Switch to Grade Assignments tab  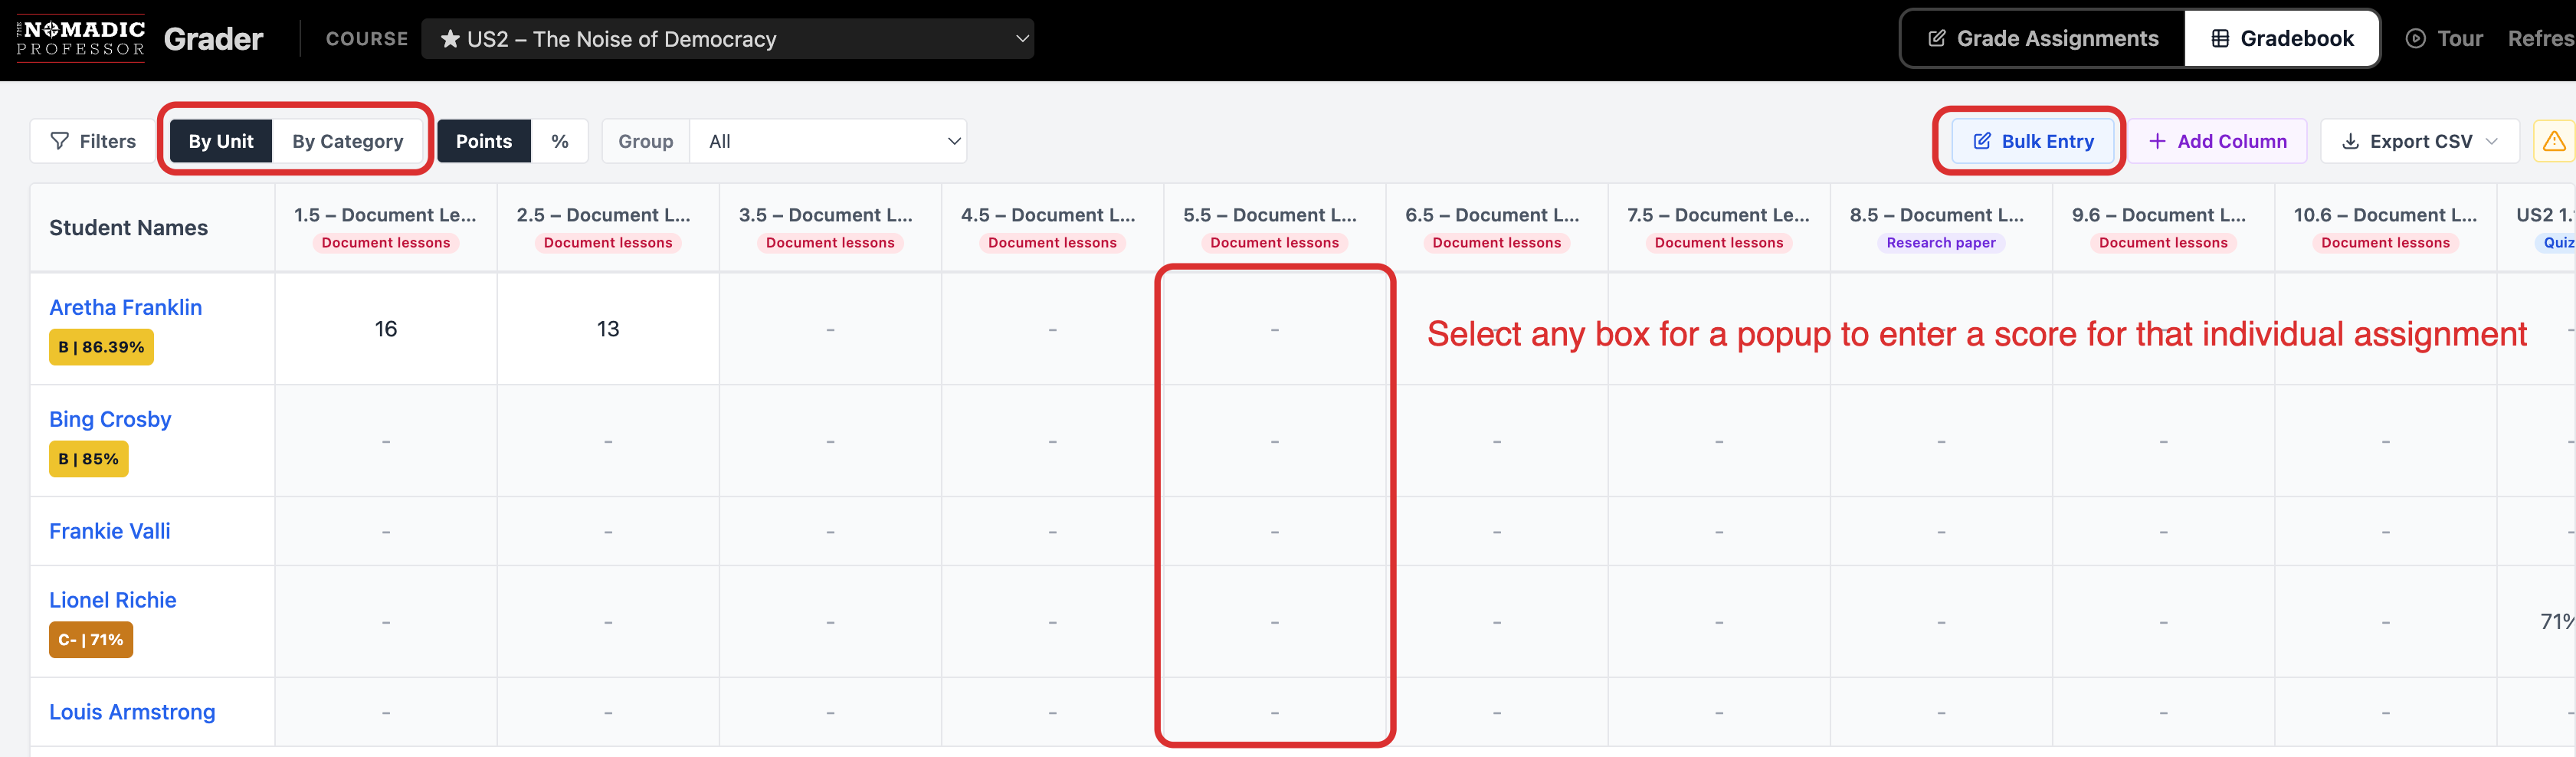coord(2043,39)
